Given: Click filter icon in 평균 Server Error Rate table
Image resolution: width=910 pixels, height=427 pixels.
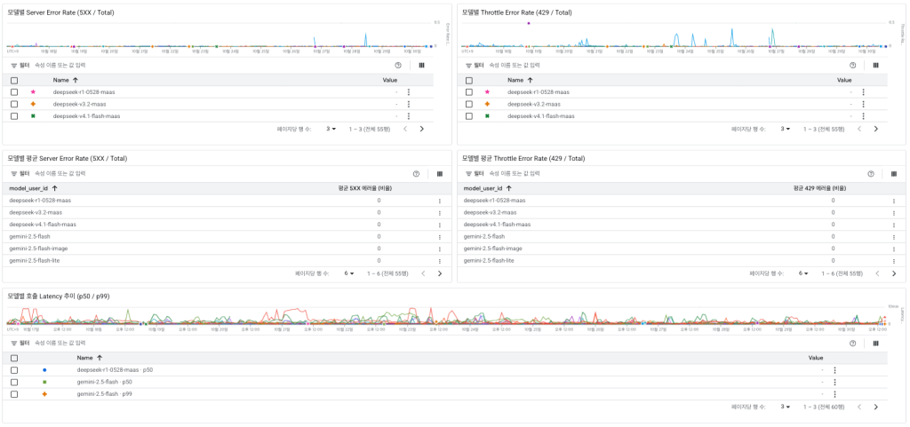Looking at the screenshot, I should pyautogui.click(x=14, y=174).
